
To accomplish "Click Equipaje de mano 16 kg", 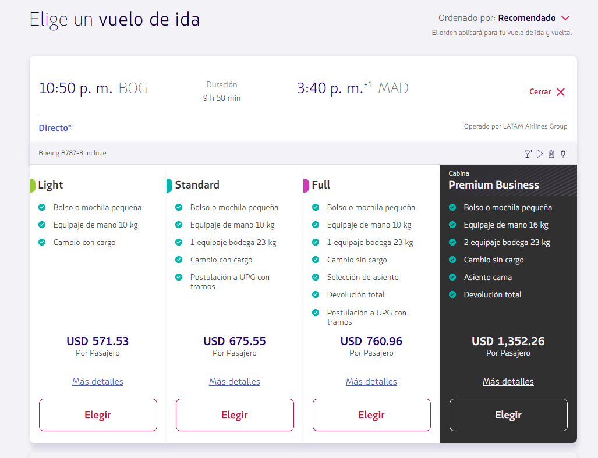I will click(x=506, y=225).
